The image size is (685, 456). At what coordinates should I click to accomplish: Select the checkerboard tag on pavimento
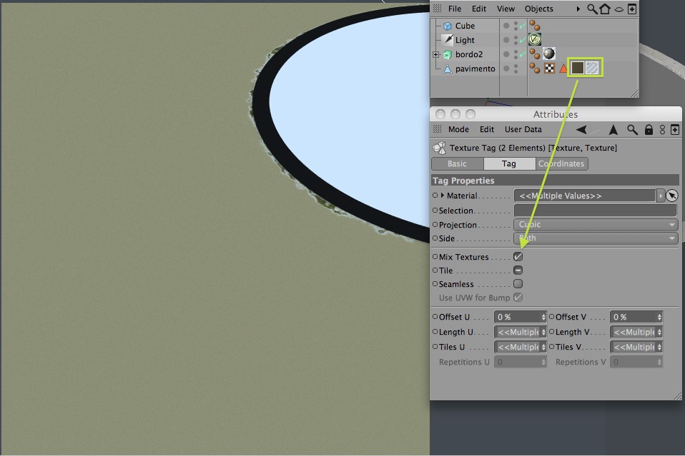549,68
